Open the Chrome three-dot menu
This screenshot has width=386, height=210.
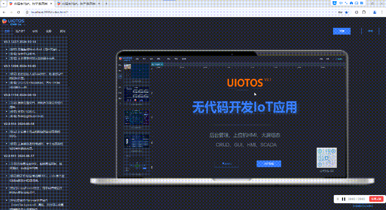click(x=382, y=12)
